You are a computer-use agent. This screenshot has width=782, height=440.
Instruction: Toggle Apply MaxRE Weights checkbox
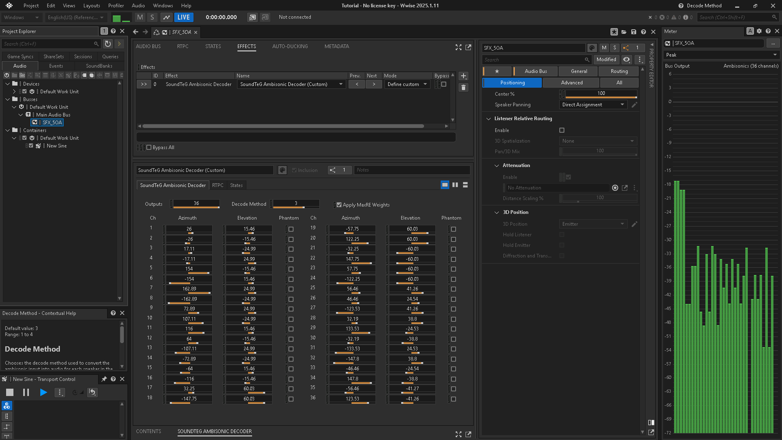[x=339, y=205]
